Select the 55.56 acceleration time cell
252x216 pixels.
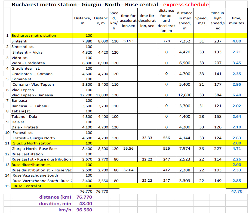point(128,149)
